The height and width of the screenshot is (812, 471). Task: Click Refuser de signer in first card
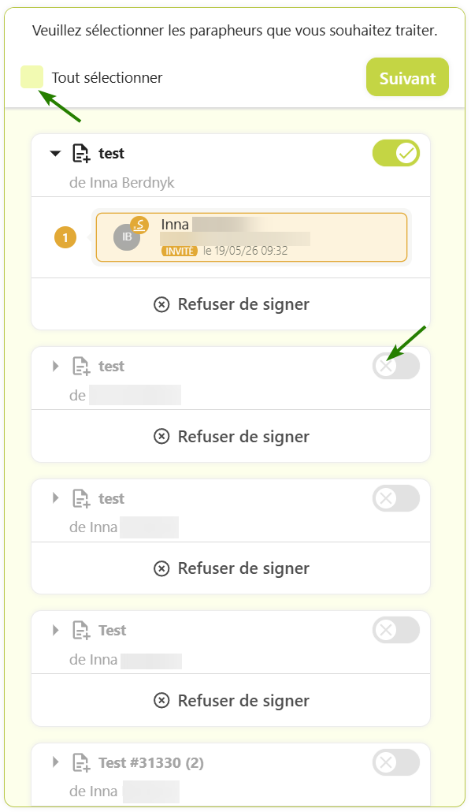[x=232, y=304]
